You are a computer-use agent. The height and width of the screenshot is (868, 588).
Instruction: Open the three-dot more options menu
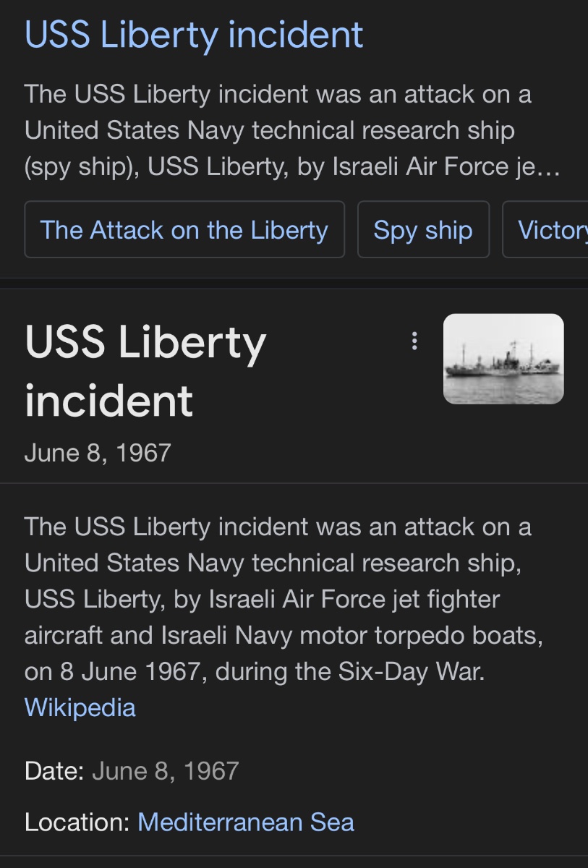pos(414,341)
